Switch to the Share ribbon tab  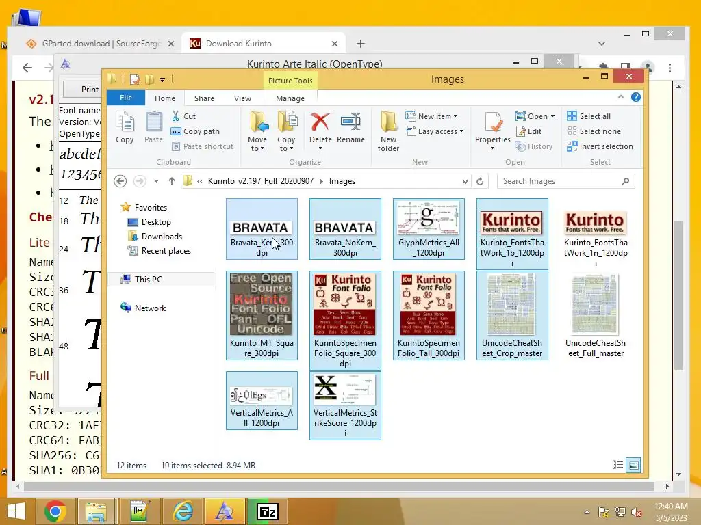point(204,98)
